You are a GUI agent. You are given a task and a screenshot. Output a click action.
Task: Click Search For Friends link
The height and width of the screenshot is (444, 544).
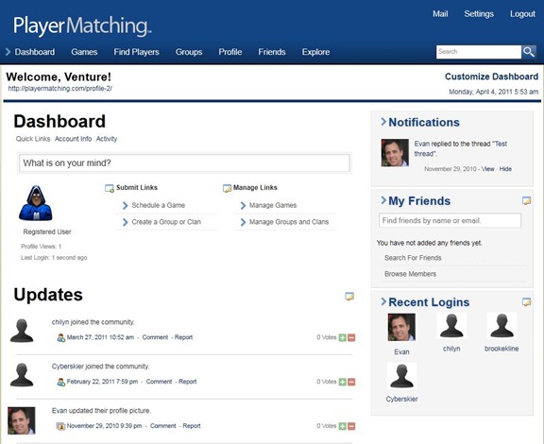pyautogui.click(x=413, y=258)
